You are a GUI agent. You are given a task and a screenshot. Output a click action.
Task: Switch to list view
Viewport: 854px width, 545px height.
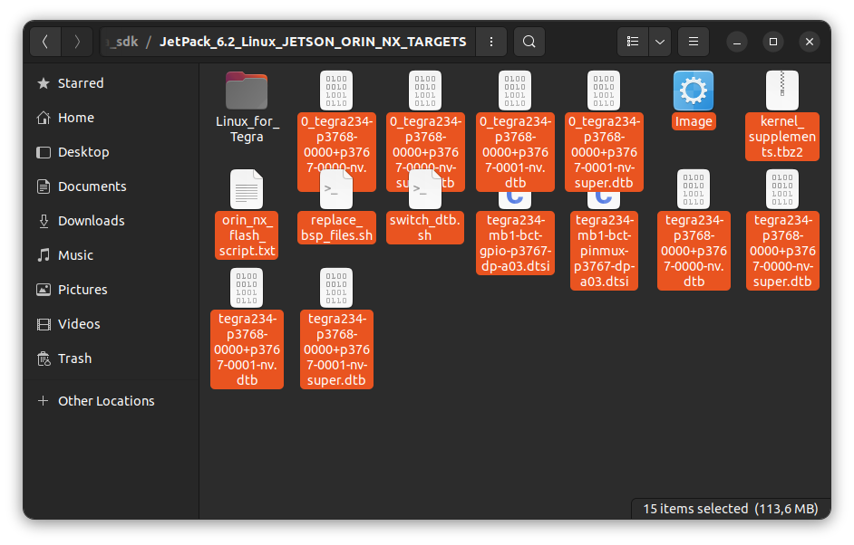pyautogui.click(x=633, y=42)
